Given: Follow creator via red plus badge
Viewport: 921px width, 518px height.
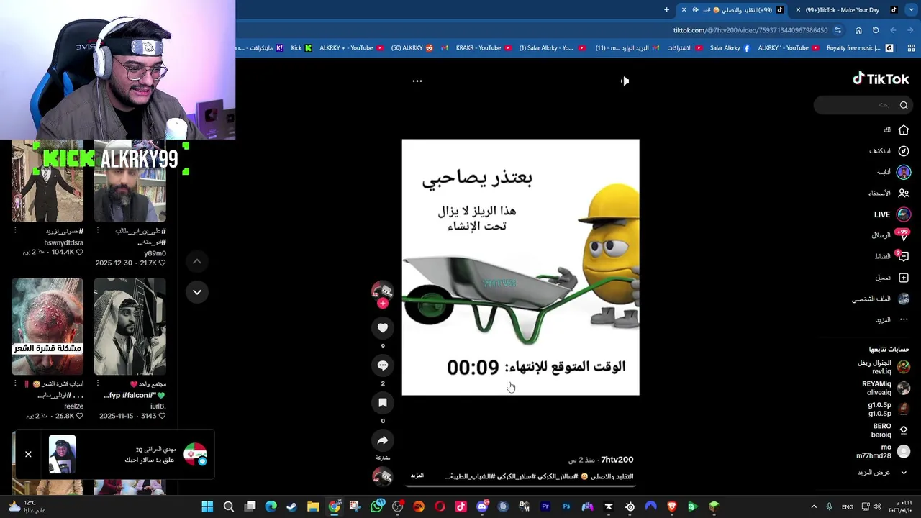Looking at the screenshot, I should [x=383, y=304].
